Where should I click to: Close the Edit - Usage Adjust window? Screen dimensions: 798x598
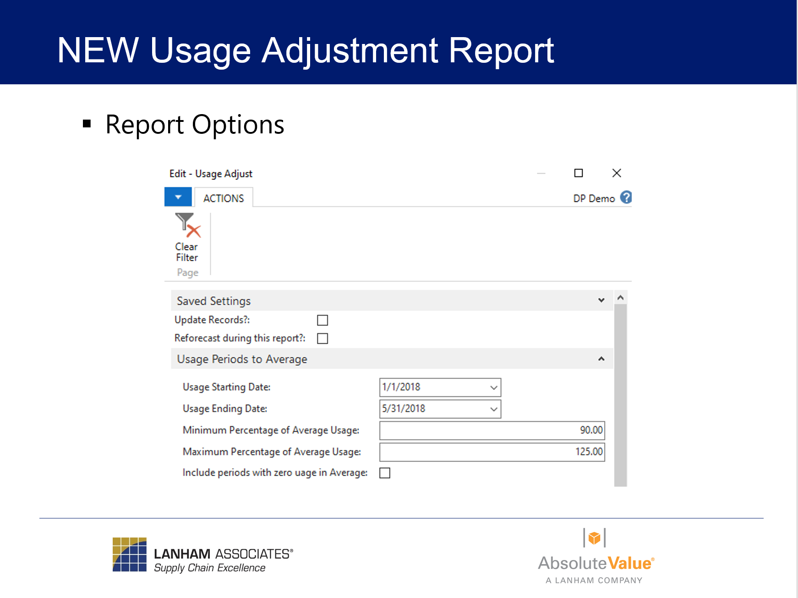coord(617,173)
